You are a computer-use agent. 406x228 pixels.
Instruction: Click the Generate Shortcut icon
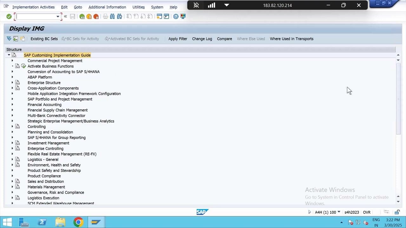(x=166, y=16)
